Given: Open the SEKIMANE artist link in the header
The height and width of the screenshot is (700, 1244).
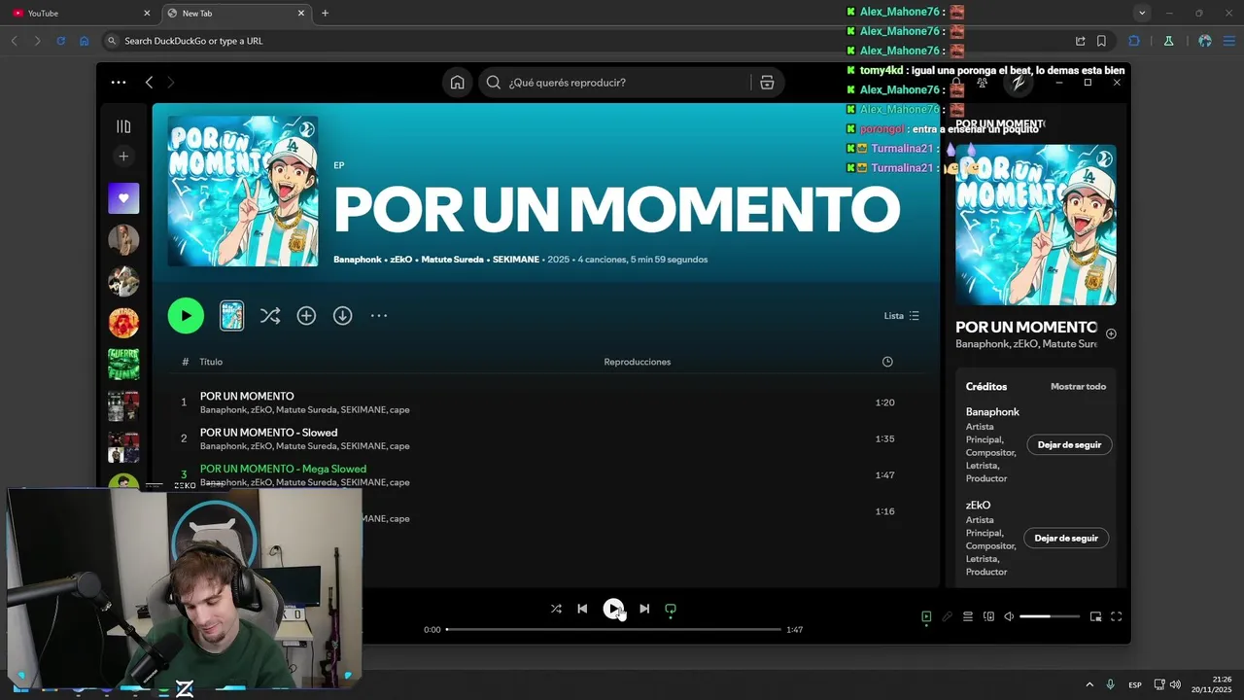Looking at the screenshot, I should coord(517,260).
